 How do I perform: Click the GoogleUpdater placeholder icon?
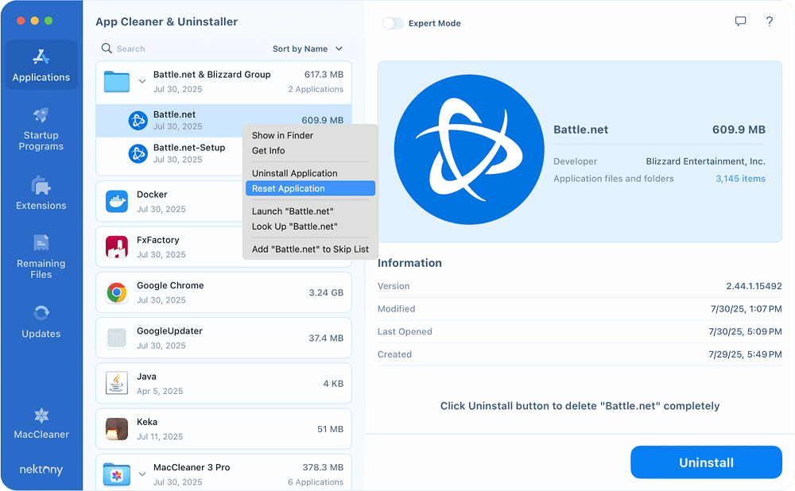point(117,338)
